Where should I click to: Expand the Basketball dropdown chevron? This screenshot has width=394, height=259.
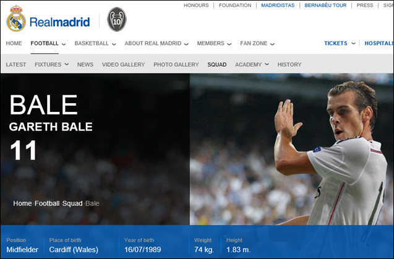coord(114,44)
